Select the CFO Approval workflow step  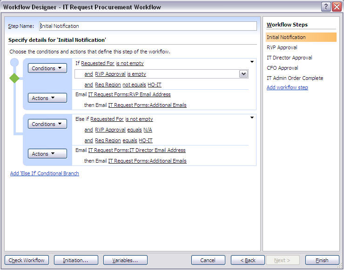click(x=283, y=68)
